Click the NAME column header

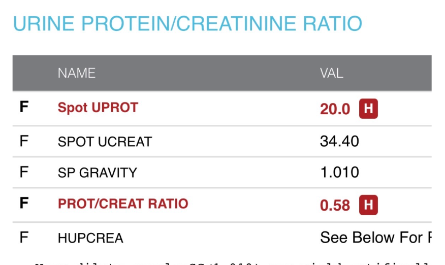pos(76,73)
